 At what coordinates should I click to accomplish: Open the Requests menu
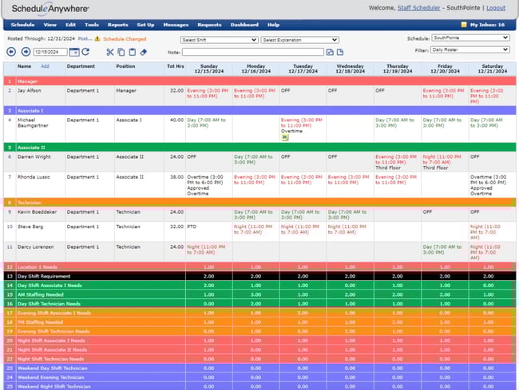[209, 25]
